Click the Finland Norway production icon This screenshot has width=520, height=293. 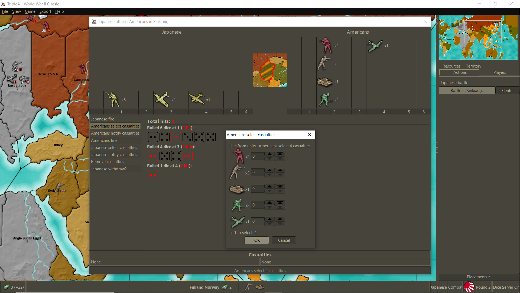tap(225, 287)
